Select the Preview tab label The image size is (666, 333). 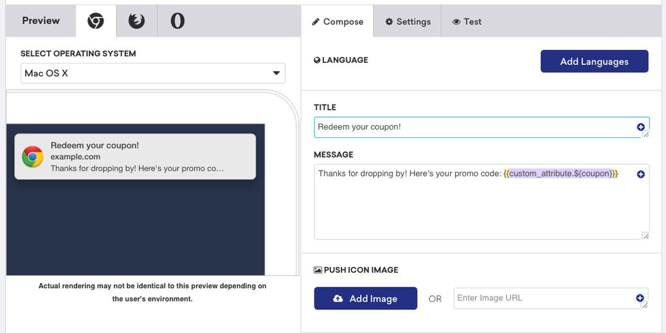coord(40,21)
